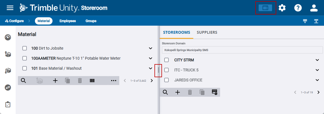Screen dimensions: 324x114
Task: Switch to the SUPPLIERS tab
Action: (207, 32)
